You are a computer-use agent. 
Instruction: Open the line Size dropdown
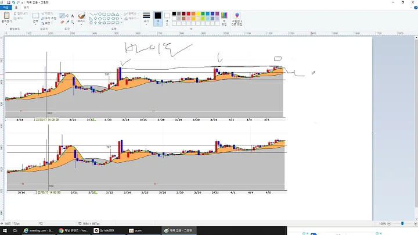(146, 19)
